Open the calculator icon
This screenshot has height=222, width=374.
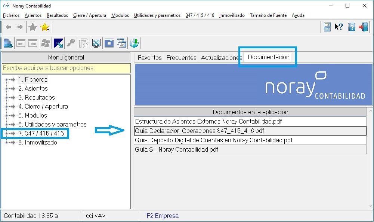327,27
